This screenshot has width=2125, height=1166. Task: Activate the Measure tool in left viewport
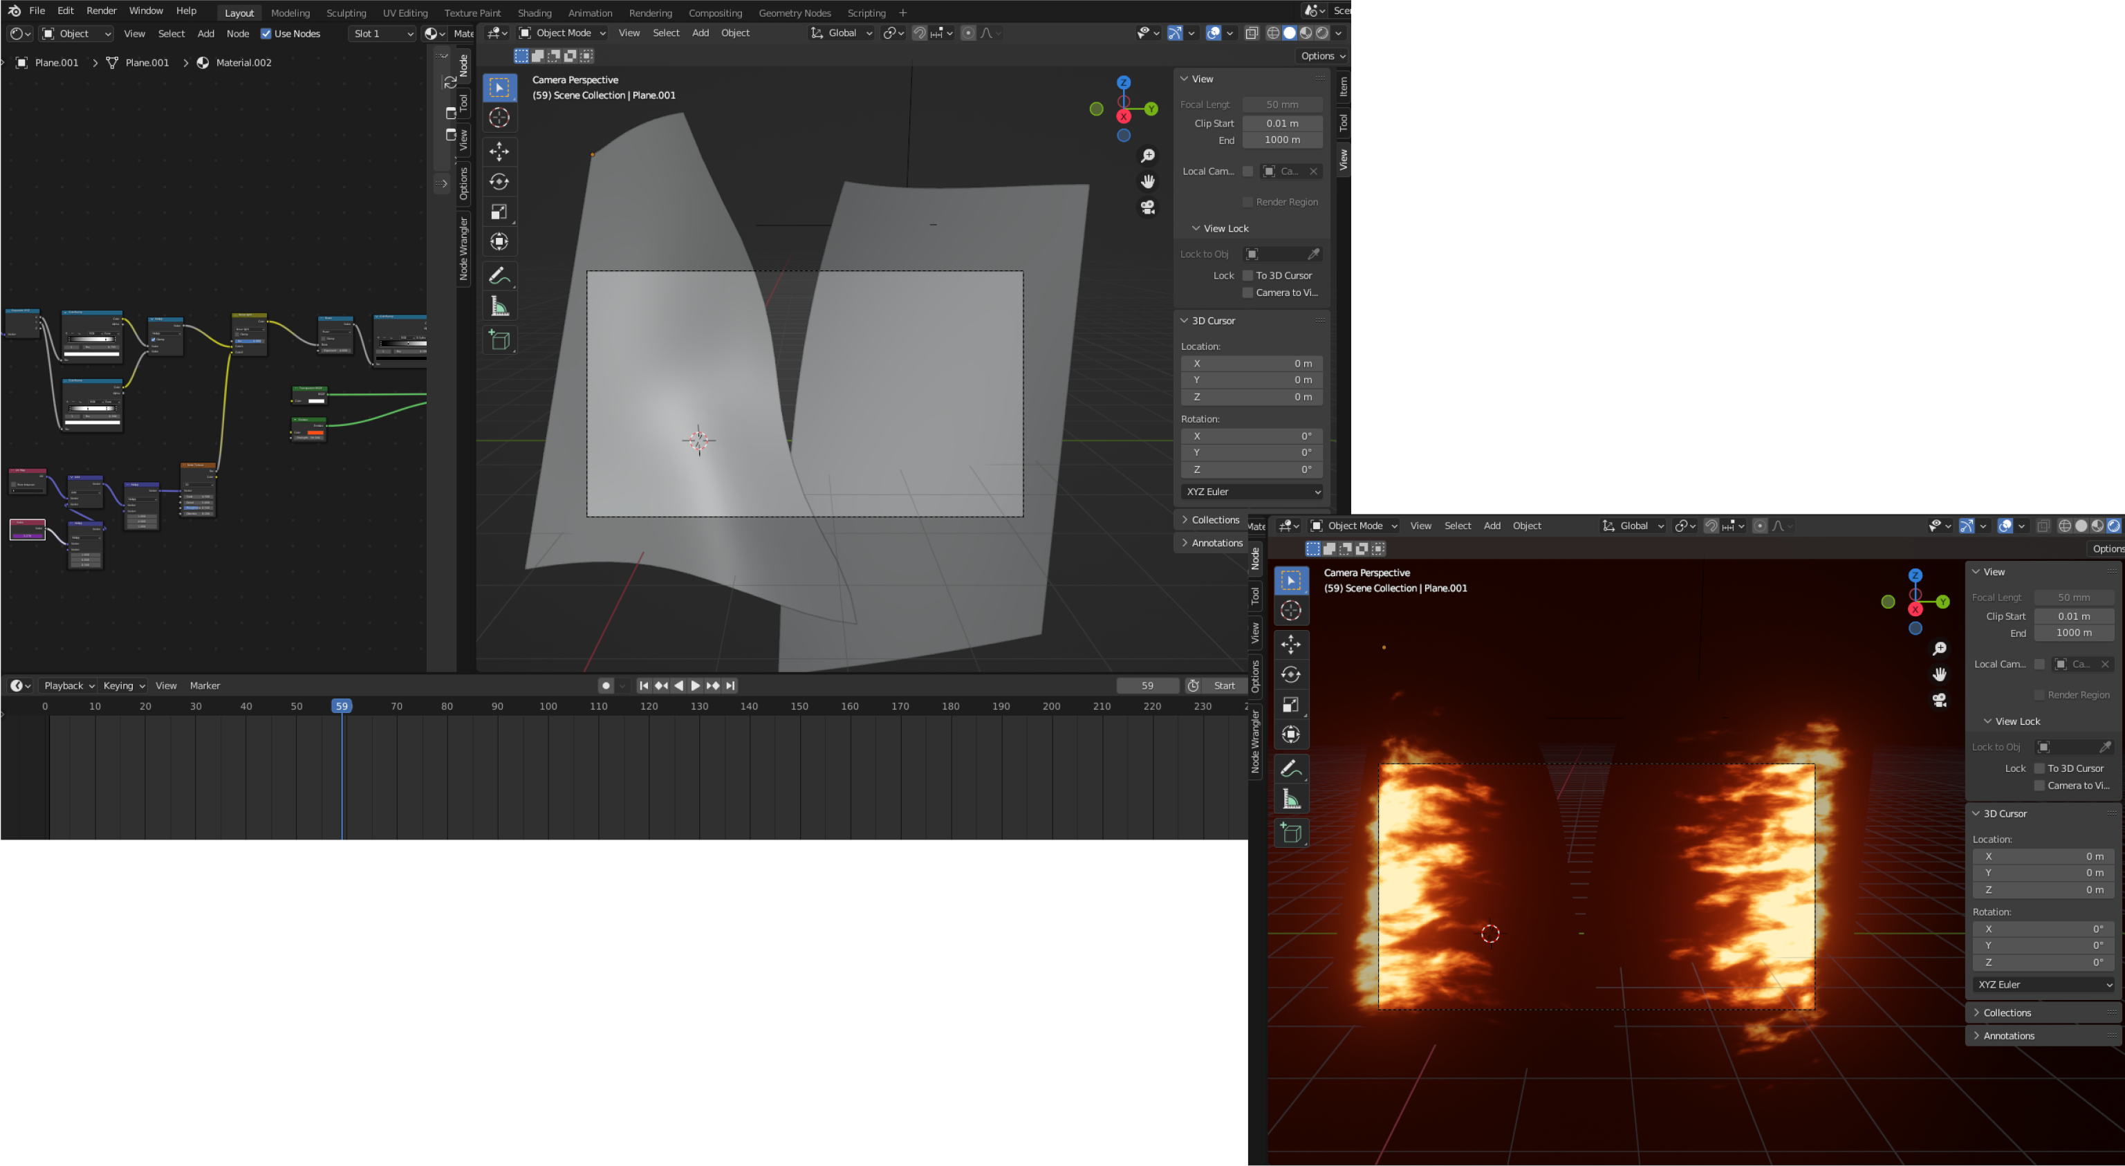tap(499, 307)
